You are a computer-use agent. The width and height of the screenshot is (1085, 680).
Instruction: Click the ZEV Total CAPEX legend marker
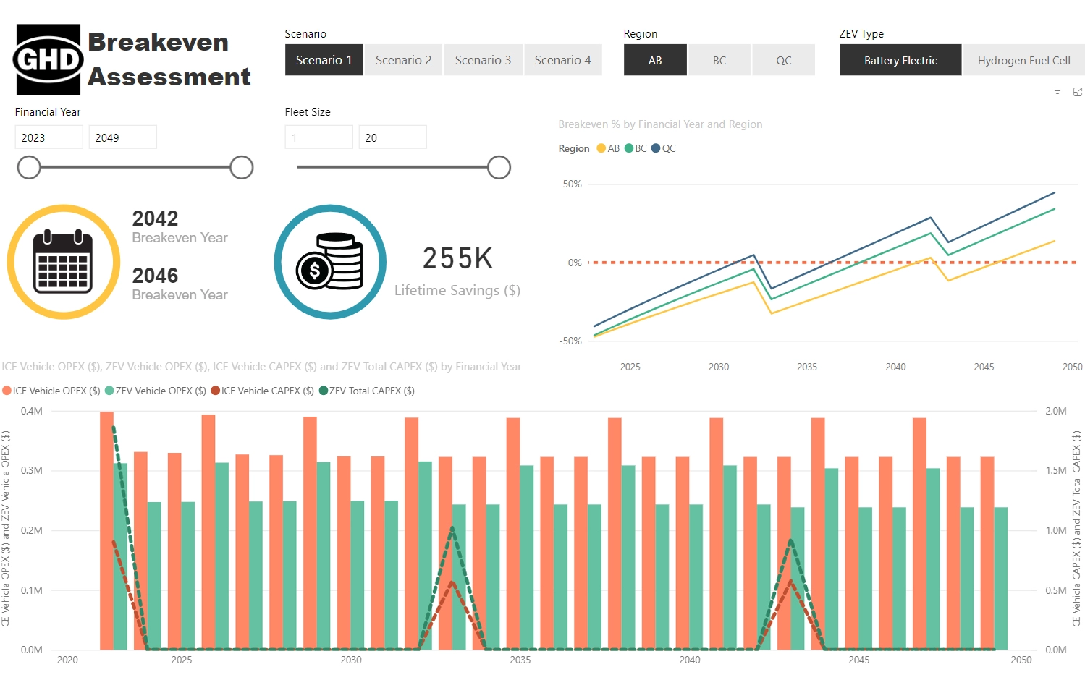(324, 391)
